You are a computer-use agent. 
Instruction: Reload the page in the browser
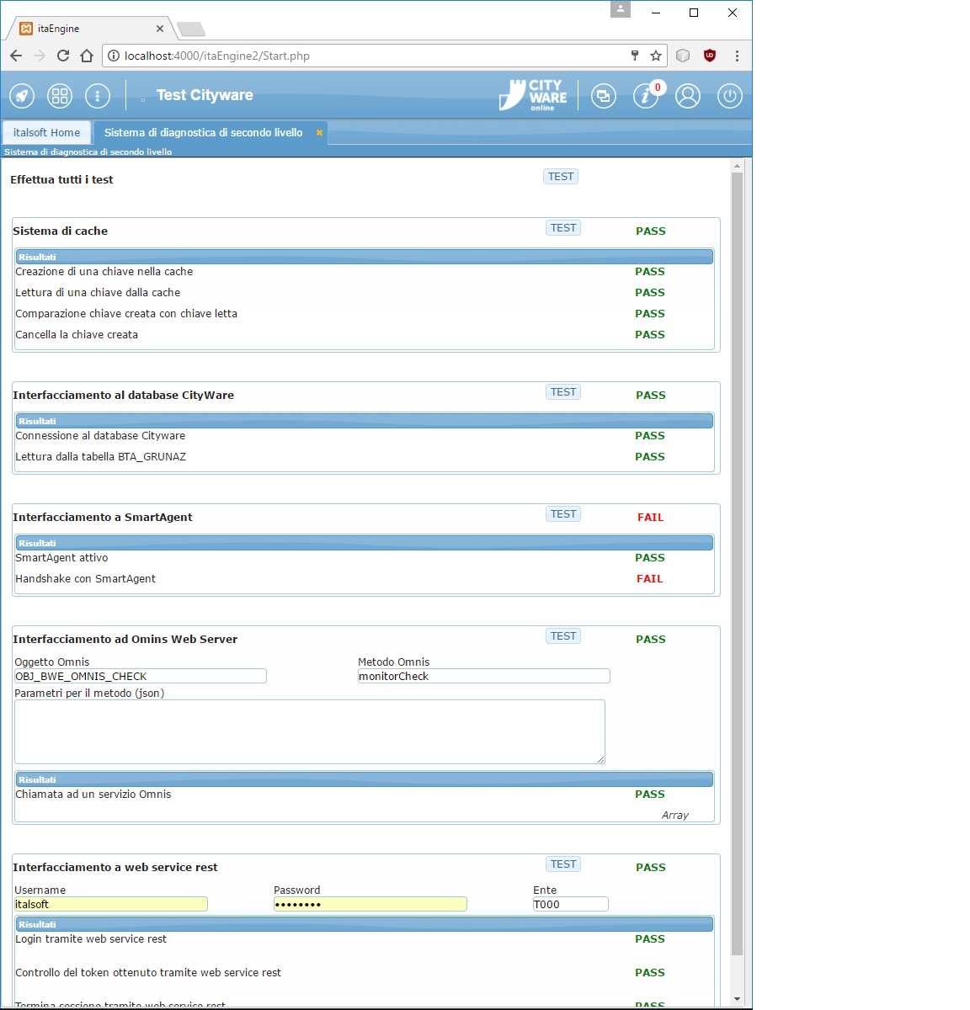(x=63, y=56)
